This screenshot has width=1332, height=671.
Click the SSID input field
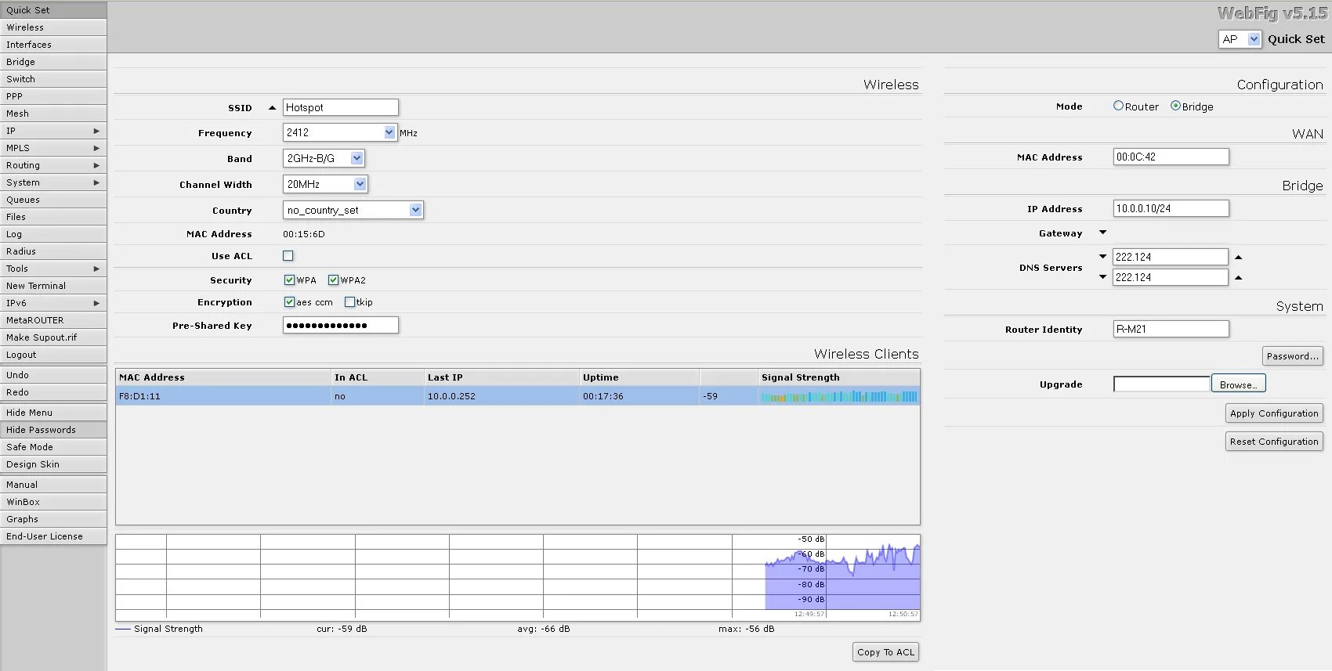(341, 107)
